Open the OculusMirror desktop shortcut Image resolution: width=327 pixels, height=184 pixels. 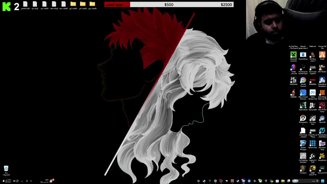tap(303, 56)
